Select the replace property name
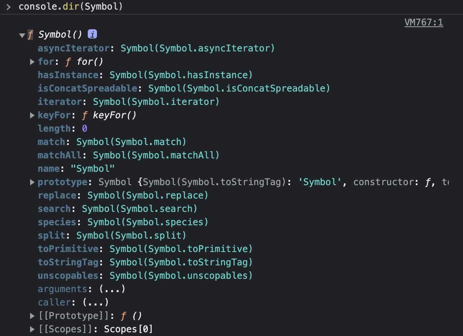Image resolution: width=463 pixels, height=336 pixels. 57,196
